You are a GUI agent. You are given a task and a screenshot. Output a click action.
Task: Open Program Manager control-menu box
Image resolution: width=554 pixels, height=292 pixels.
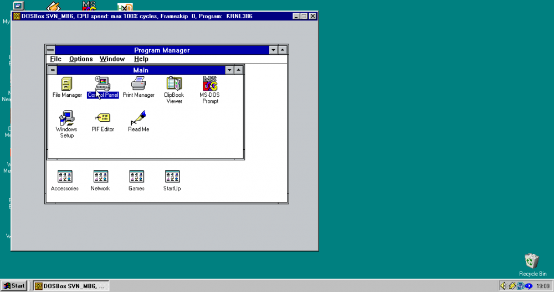tap(50, 50)
